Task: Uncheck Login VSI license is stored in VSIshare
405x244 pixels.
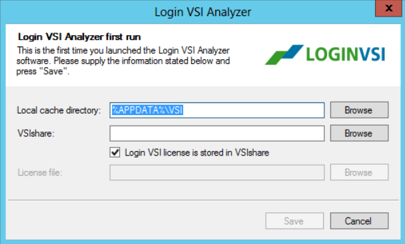Action: [x=115, y=152]
